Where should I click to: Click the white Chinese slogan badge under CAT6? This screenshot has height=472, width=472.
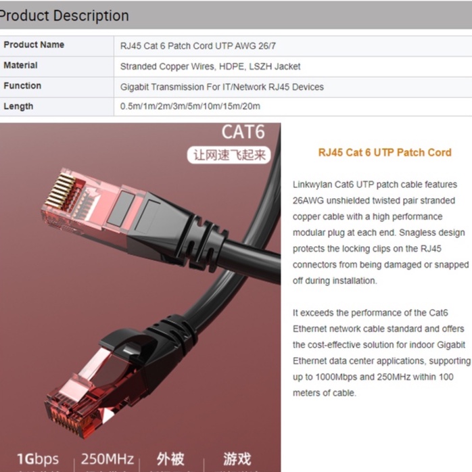[229, 155]
